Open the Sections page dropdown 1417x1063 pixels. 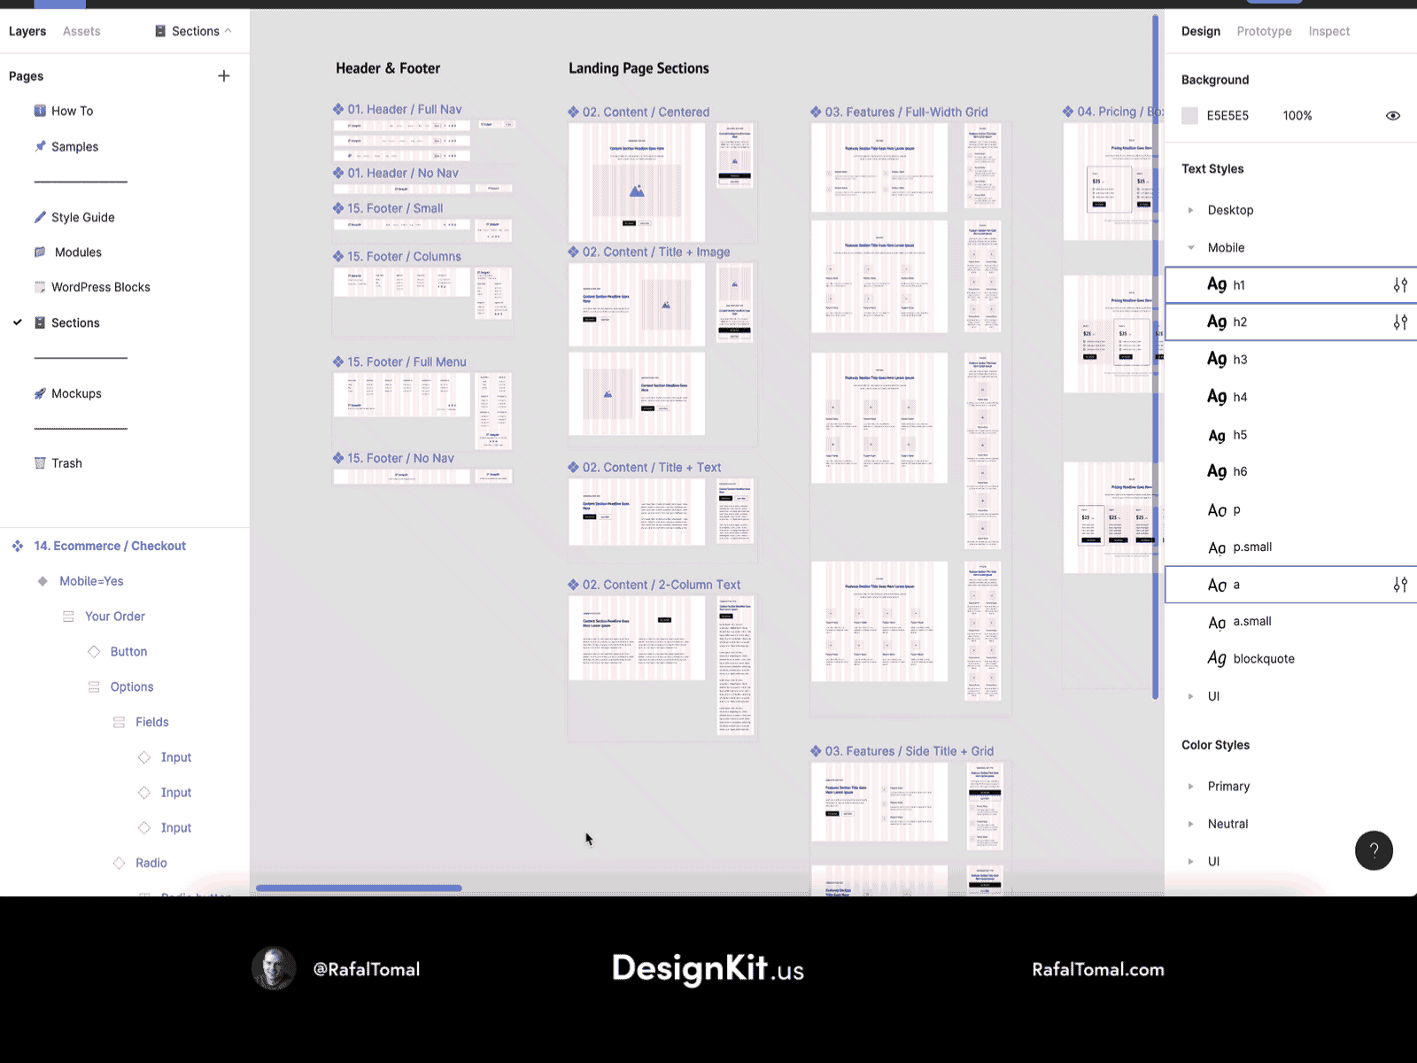(x=194, y=31)
